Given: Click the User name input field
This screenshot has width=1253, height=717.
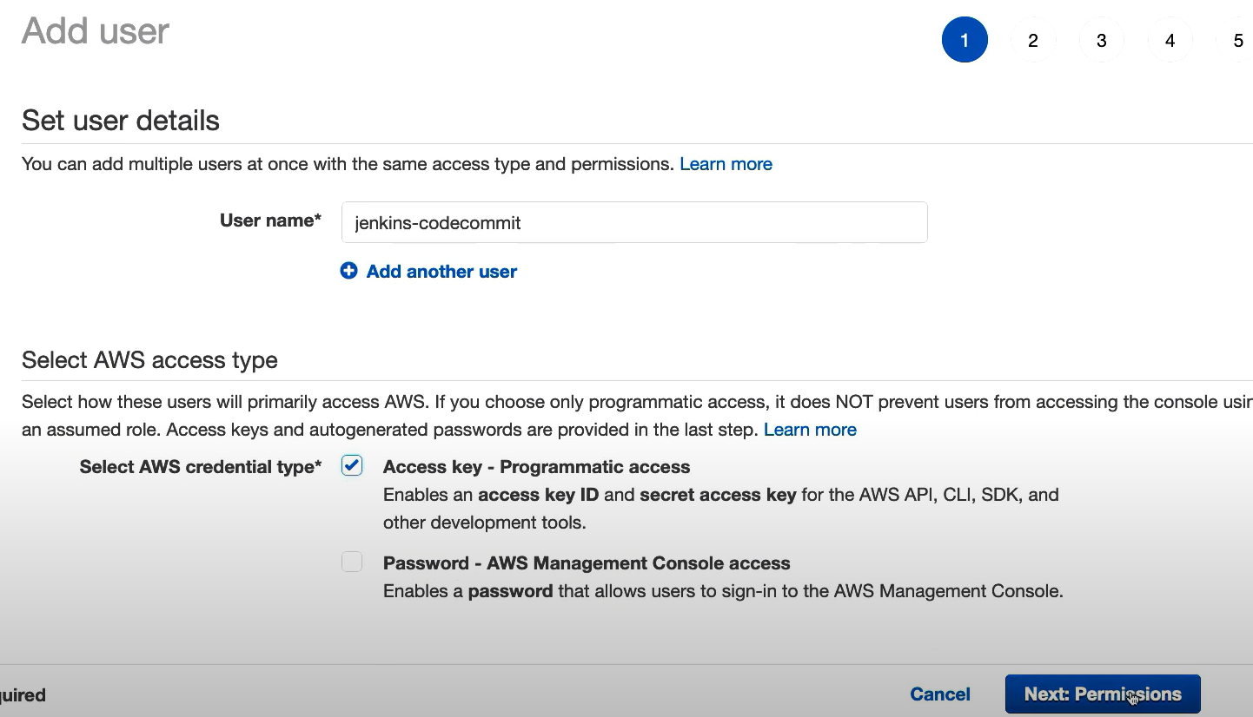Looking at the screenshot, I should point(634,223).
